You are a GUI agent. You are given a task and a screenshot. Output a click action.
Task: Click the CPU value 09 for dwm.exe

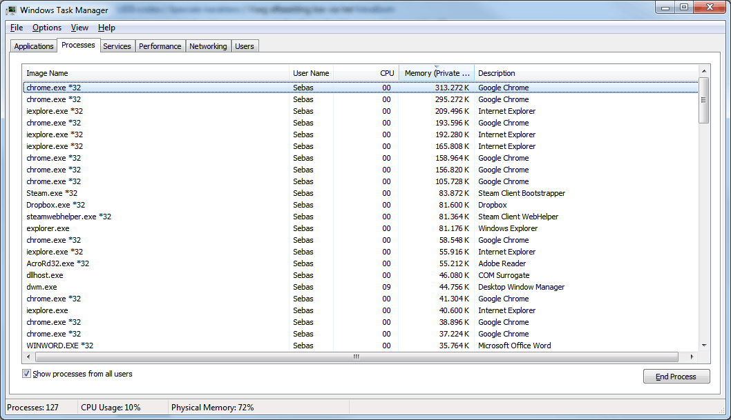(x=386, y=287)
